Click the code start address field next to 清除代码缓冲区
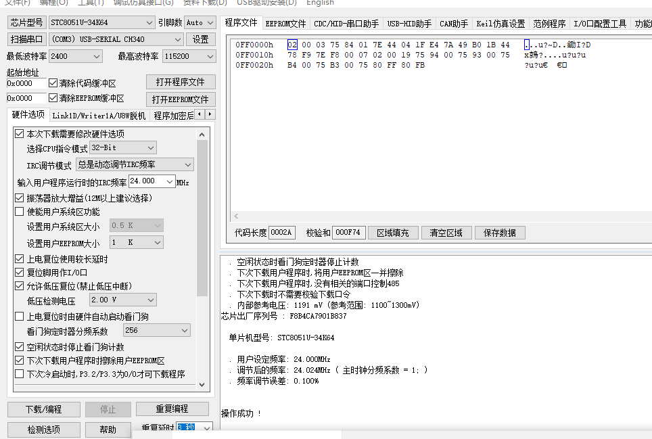The image size is (652, 439). point(26,83)
